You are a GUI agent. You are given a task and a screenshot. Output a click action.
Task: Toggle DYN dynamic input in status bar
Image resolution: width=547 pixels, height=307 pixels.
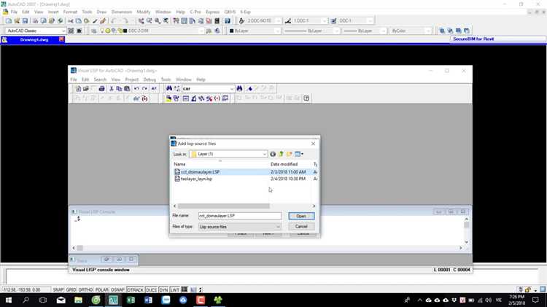tap(163, 289)
